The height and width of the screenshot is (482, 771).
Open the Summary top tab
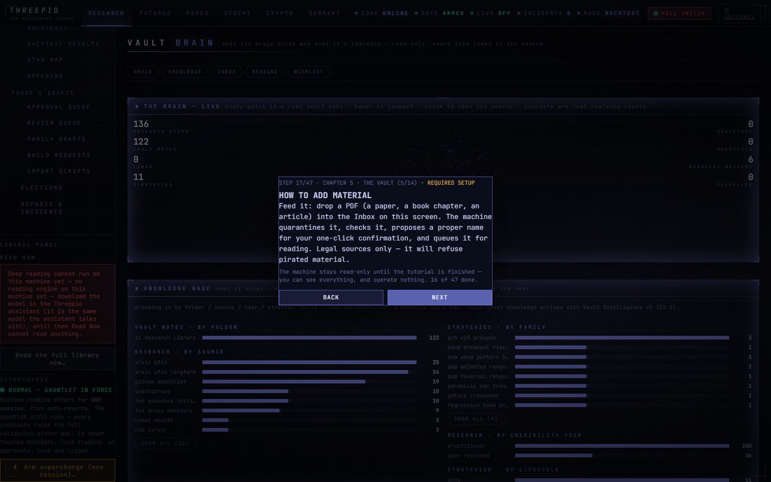pyautogui.click(x=324, y=13)
